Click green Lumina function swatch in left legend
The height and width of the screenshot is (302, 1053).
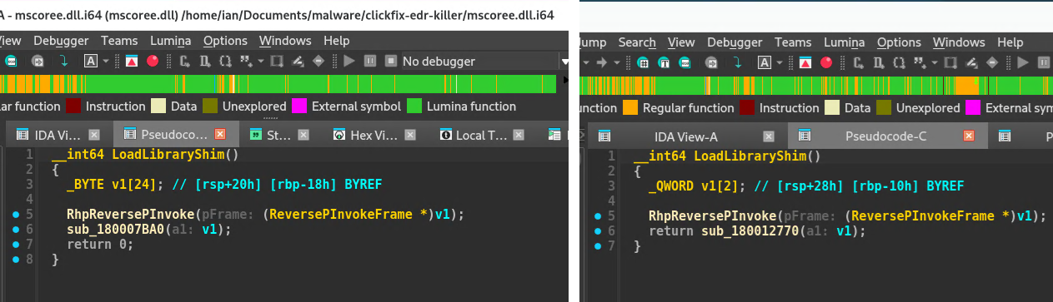tap(414, 106)
